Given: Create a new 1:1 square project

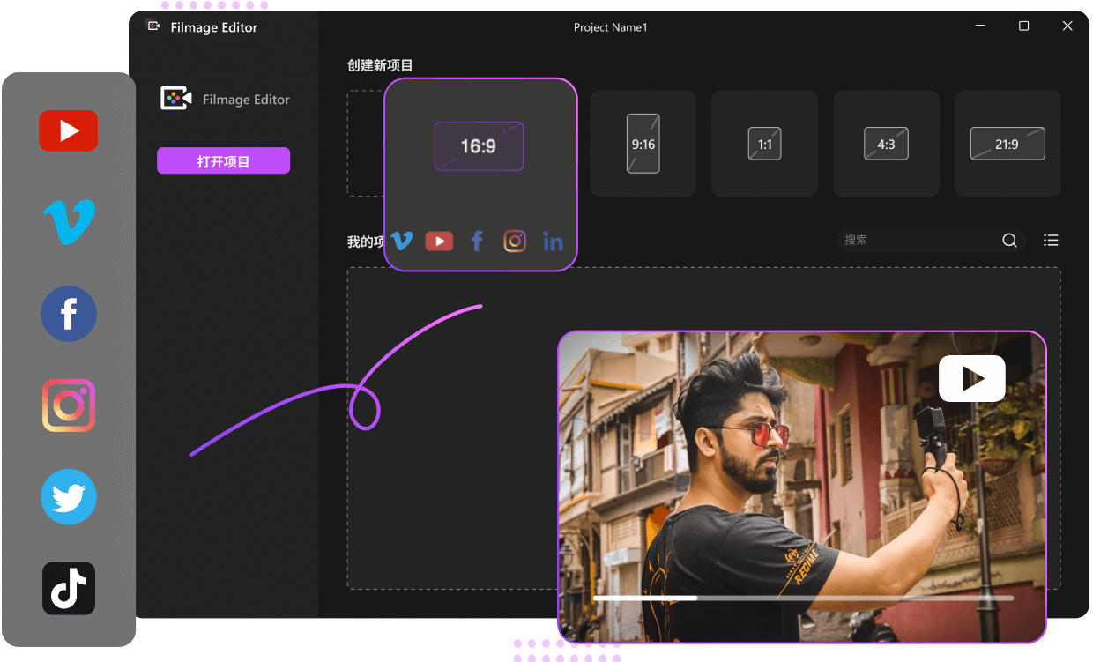Looking at the screenshot, I should (764, 144).
